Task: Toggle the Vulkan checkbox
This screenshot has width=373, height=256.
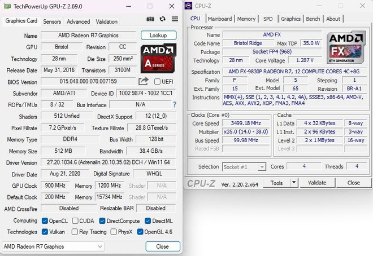Action: click(45, 232)
